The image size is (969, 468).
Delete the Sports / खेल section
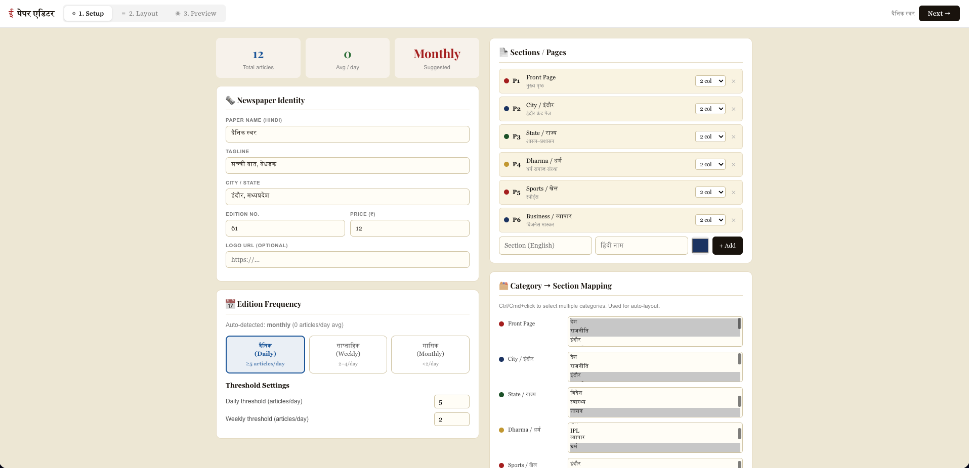733,193
